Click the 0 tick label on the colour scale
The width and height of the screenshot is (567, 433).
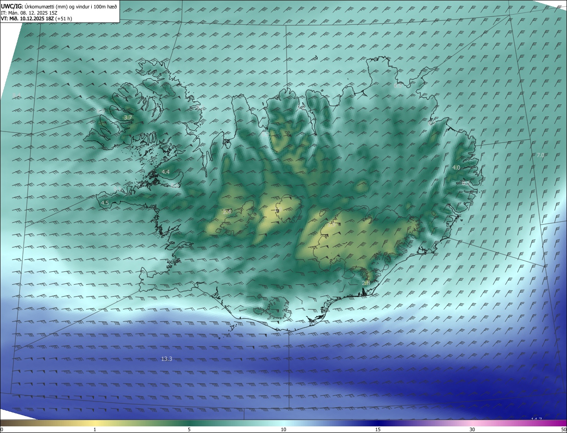click(2, 429)
